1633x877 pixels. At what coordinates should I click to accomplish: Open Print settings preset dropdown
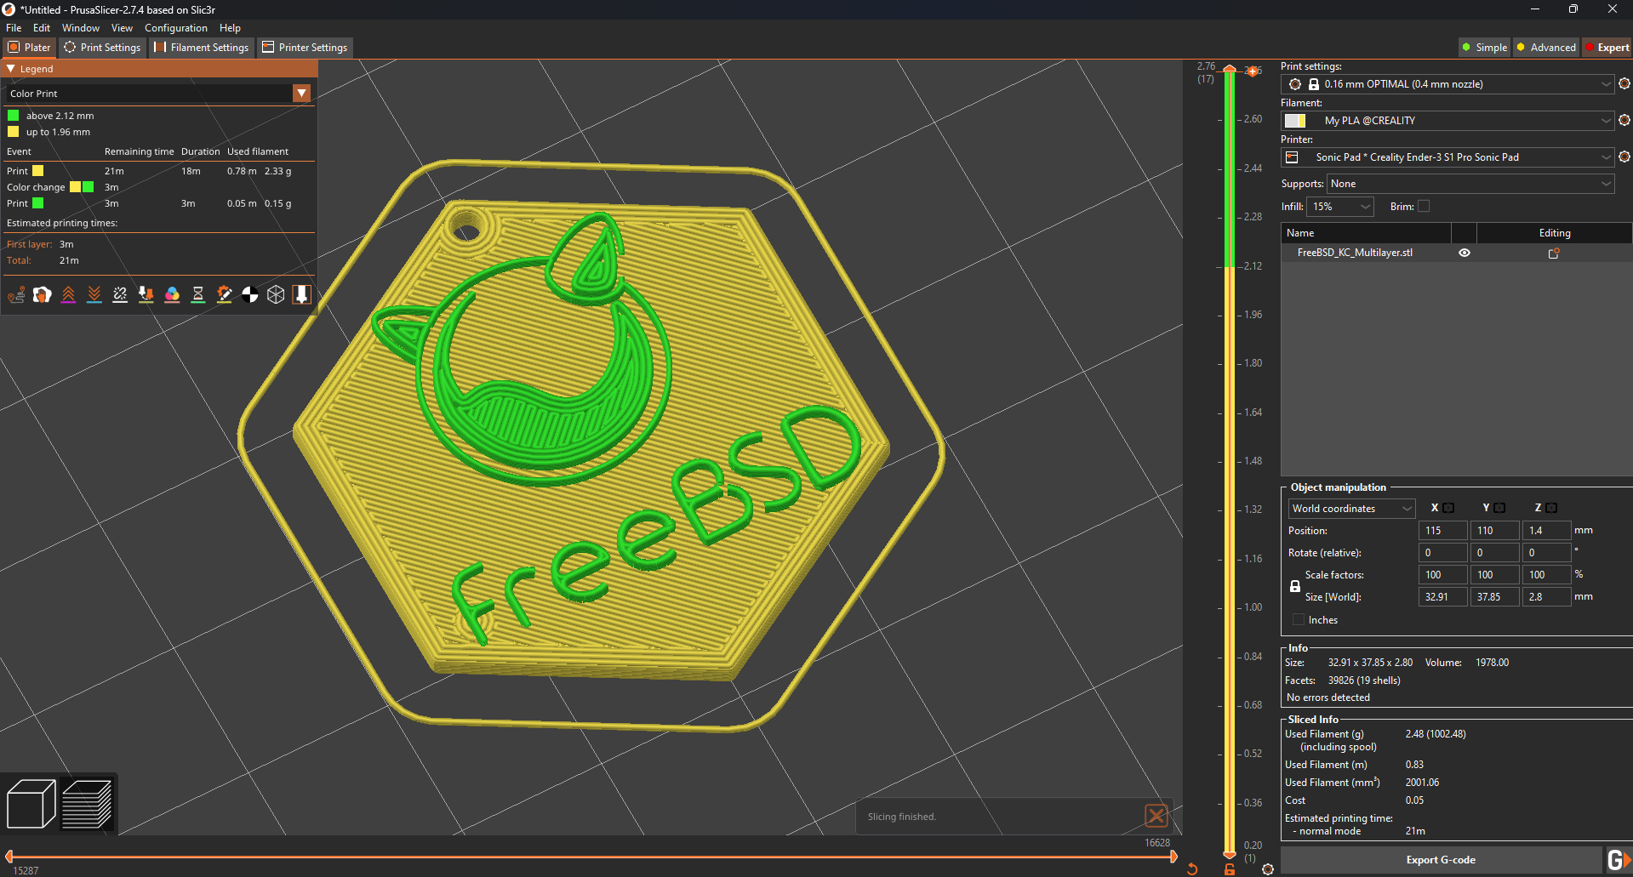(1447, 83)
